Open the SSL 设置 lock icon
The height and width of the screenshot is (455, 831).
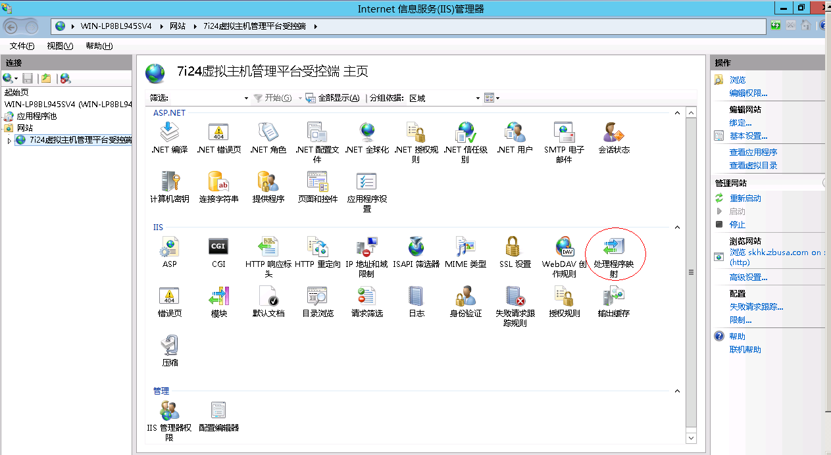tap(514, 247)
